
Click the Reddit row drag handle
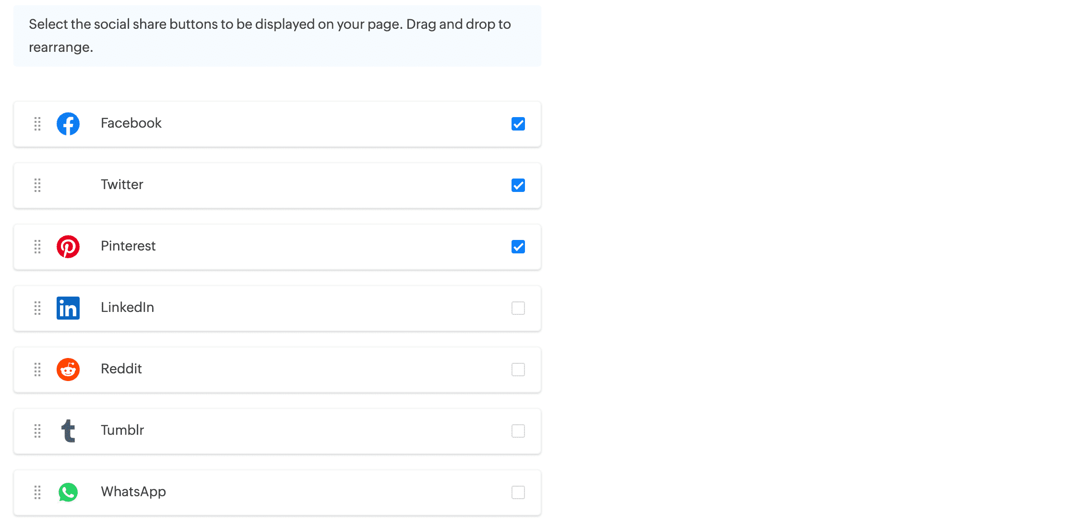coord(37,370)
